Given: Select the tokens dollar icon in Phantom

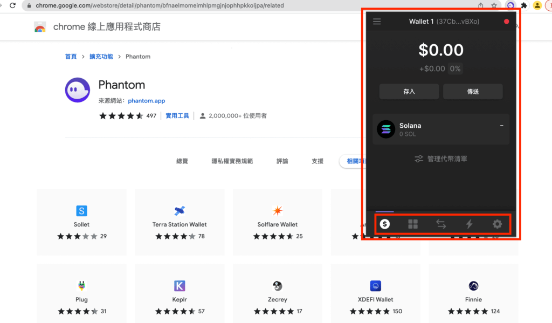Looking at the screenshot, I should pos(384,223).
